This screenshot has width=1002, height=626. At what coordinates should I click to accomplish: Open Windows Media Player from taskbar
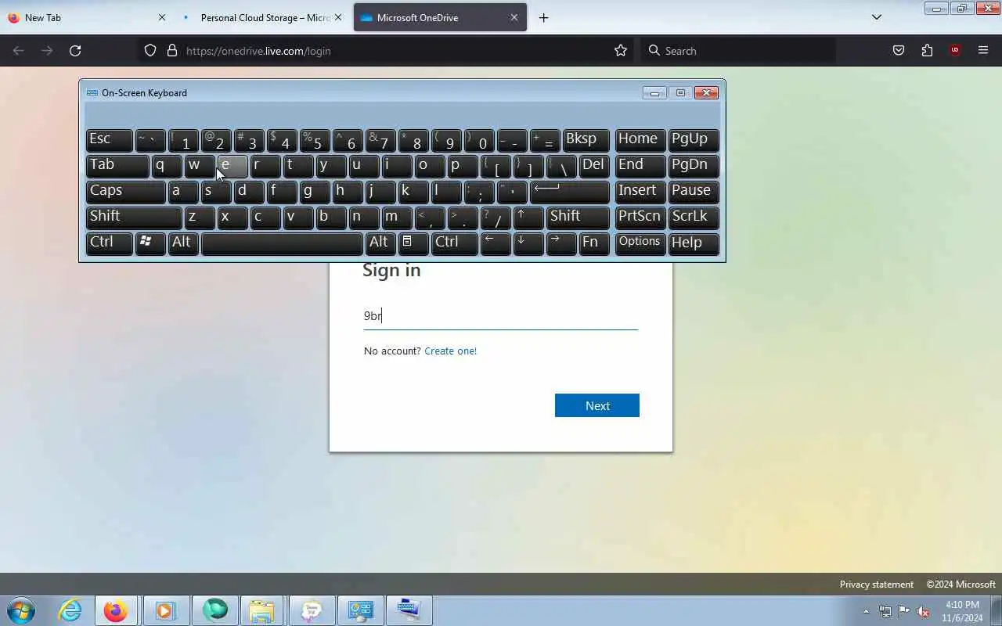pos(165,610)
